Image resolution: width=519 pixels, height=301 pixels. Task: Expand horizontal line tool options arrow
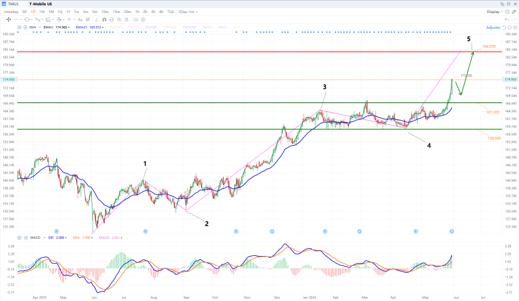[x=21, y=20]
